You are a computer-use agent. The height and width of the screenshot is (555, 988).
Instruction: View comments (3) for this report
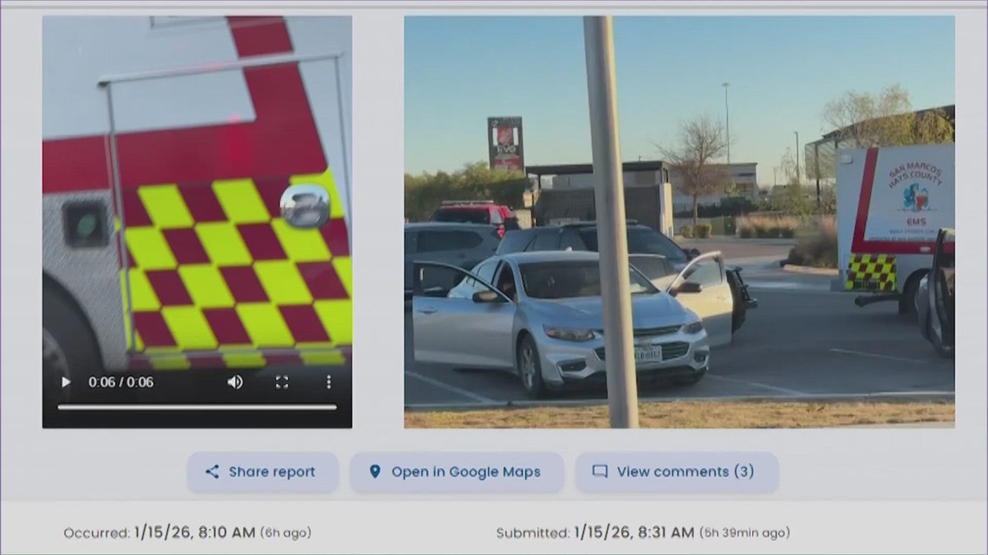[685, 472]
